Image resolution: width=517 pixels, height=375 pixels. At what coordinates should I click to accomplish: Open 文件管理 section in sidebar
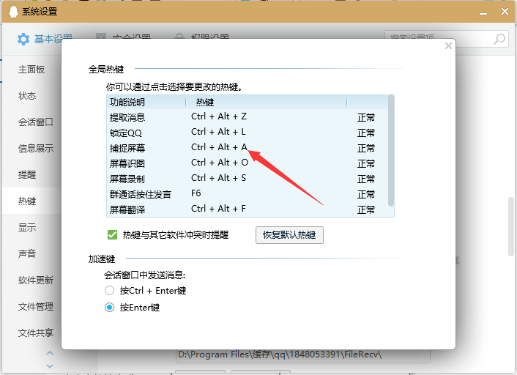point(36,306)
